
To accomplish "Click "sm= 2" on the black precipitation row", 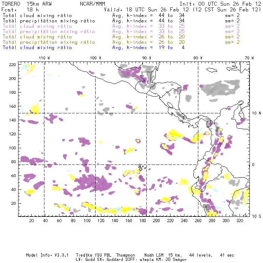I will click(x=232, y=21).
